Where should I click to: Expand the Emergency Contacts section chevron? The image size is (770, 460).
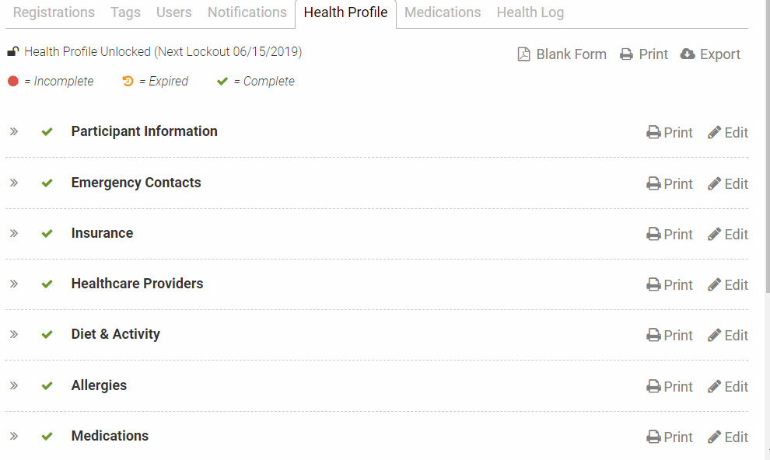(14, 183)
